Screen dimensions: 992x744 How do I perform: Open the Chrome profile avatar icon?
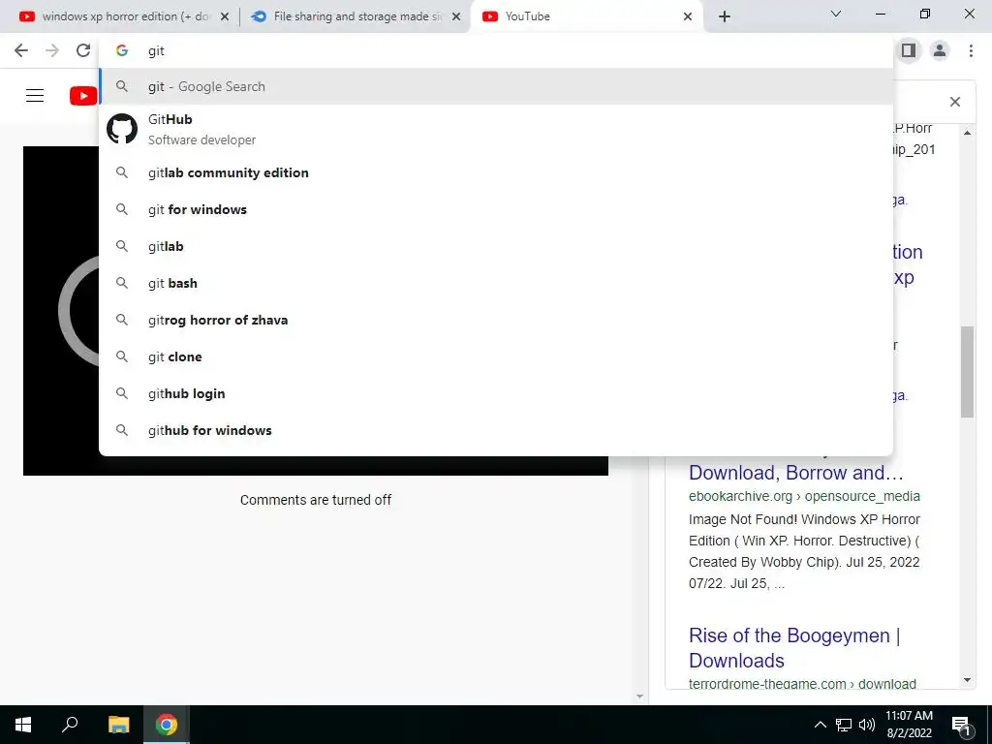940,50
